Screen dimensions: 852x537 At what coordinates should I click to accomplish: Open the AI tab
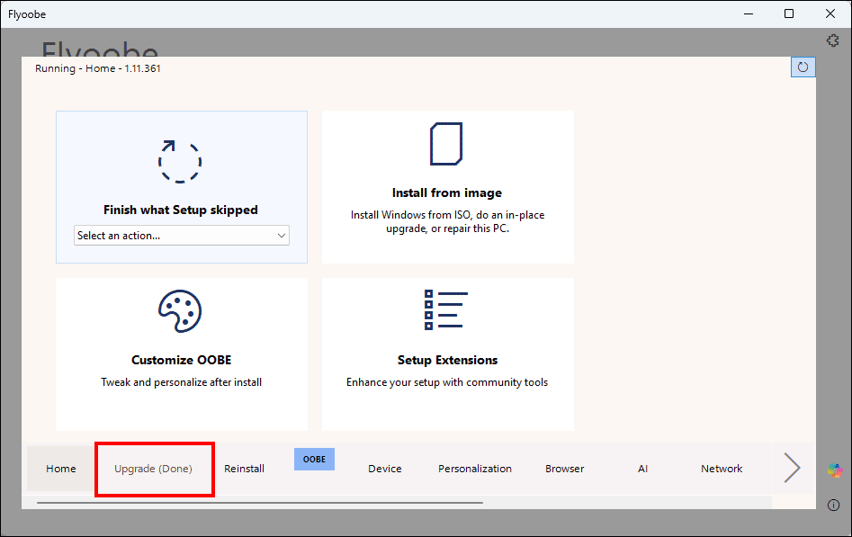click(642, 469)
